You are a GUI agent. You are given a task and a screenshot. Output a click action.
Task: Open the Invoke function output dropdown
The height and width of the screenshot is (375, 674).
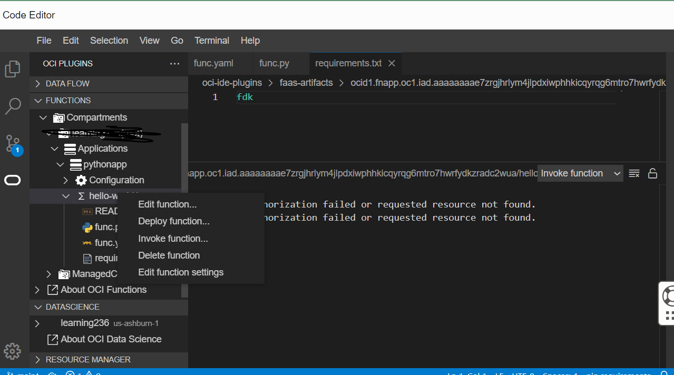[580, 173]
